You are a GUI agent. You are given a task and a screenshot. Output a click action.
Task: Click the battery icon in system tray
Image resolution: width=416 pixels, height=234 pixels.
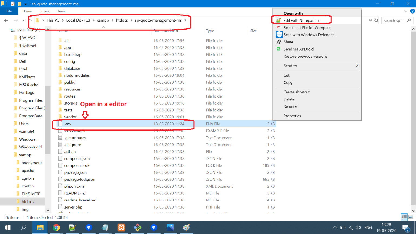click(x=343, y=227)
